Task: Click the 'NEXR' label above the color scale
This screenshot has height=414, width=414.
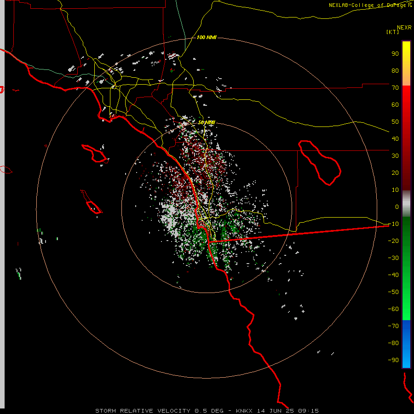Action: pos(404,27)
